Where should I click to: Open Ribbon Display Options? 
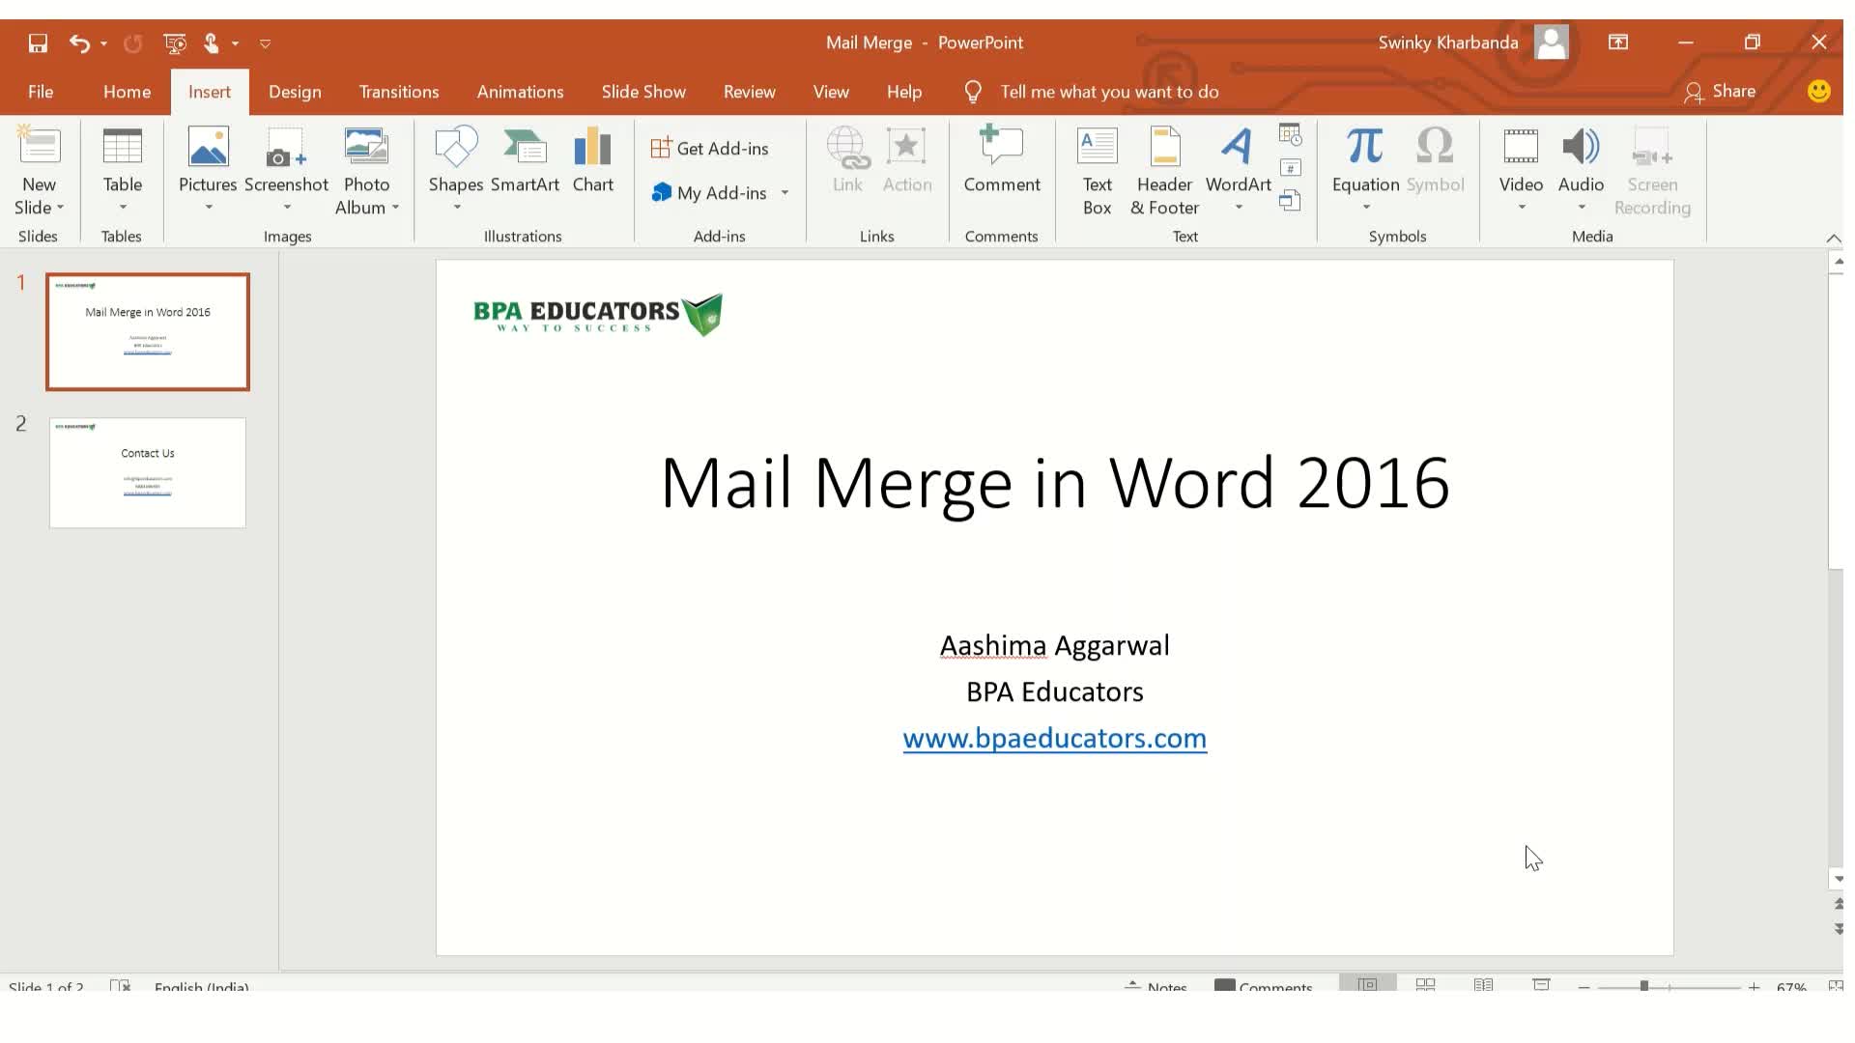pyautogui.click(x=1618, y=42)
